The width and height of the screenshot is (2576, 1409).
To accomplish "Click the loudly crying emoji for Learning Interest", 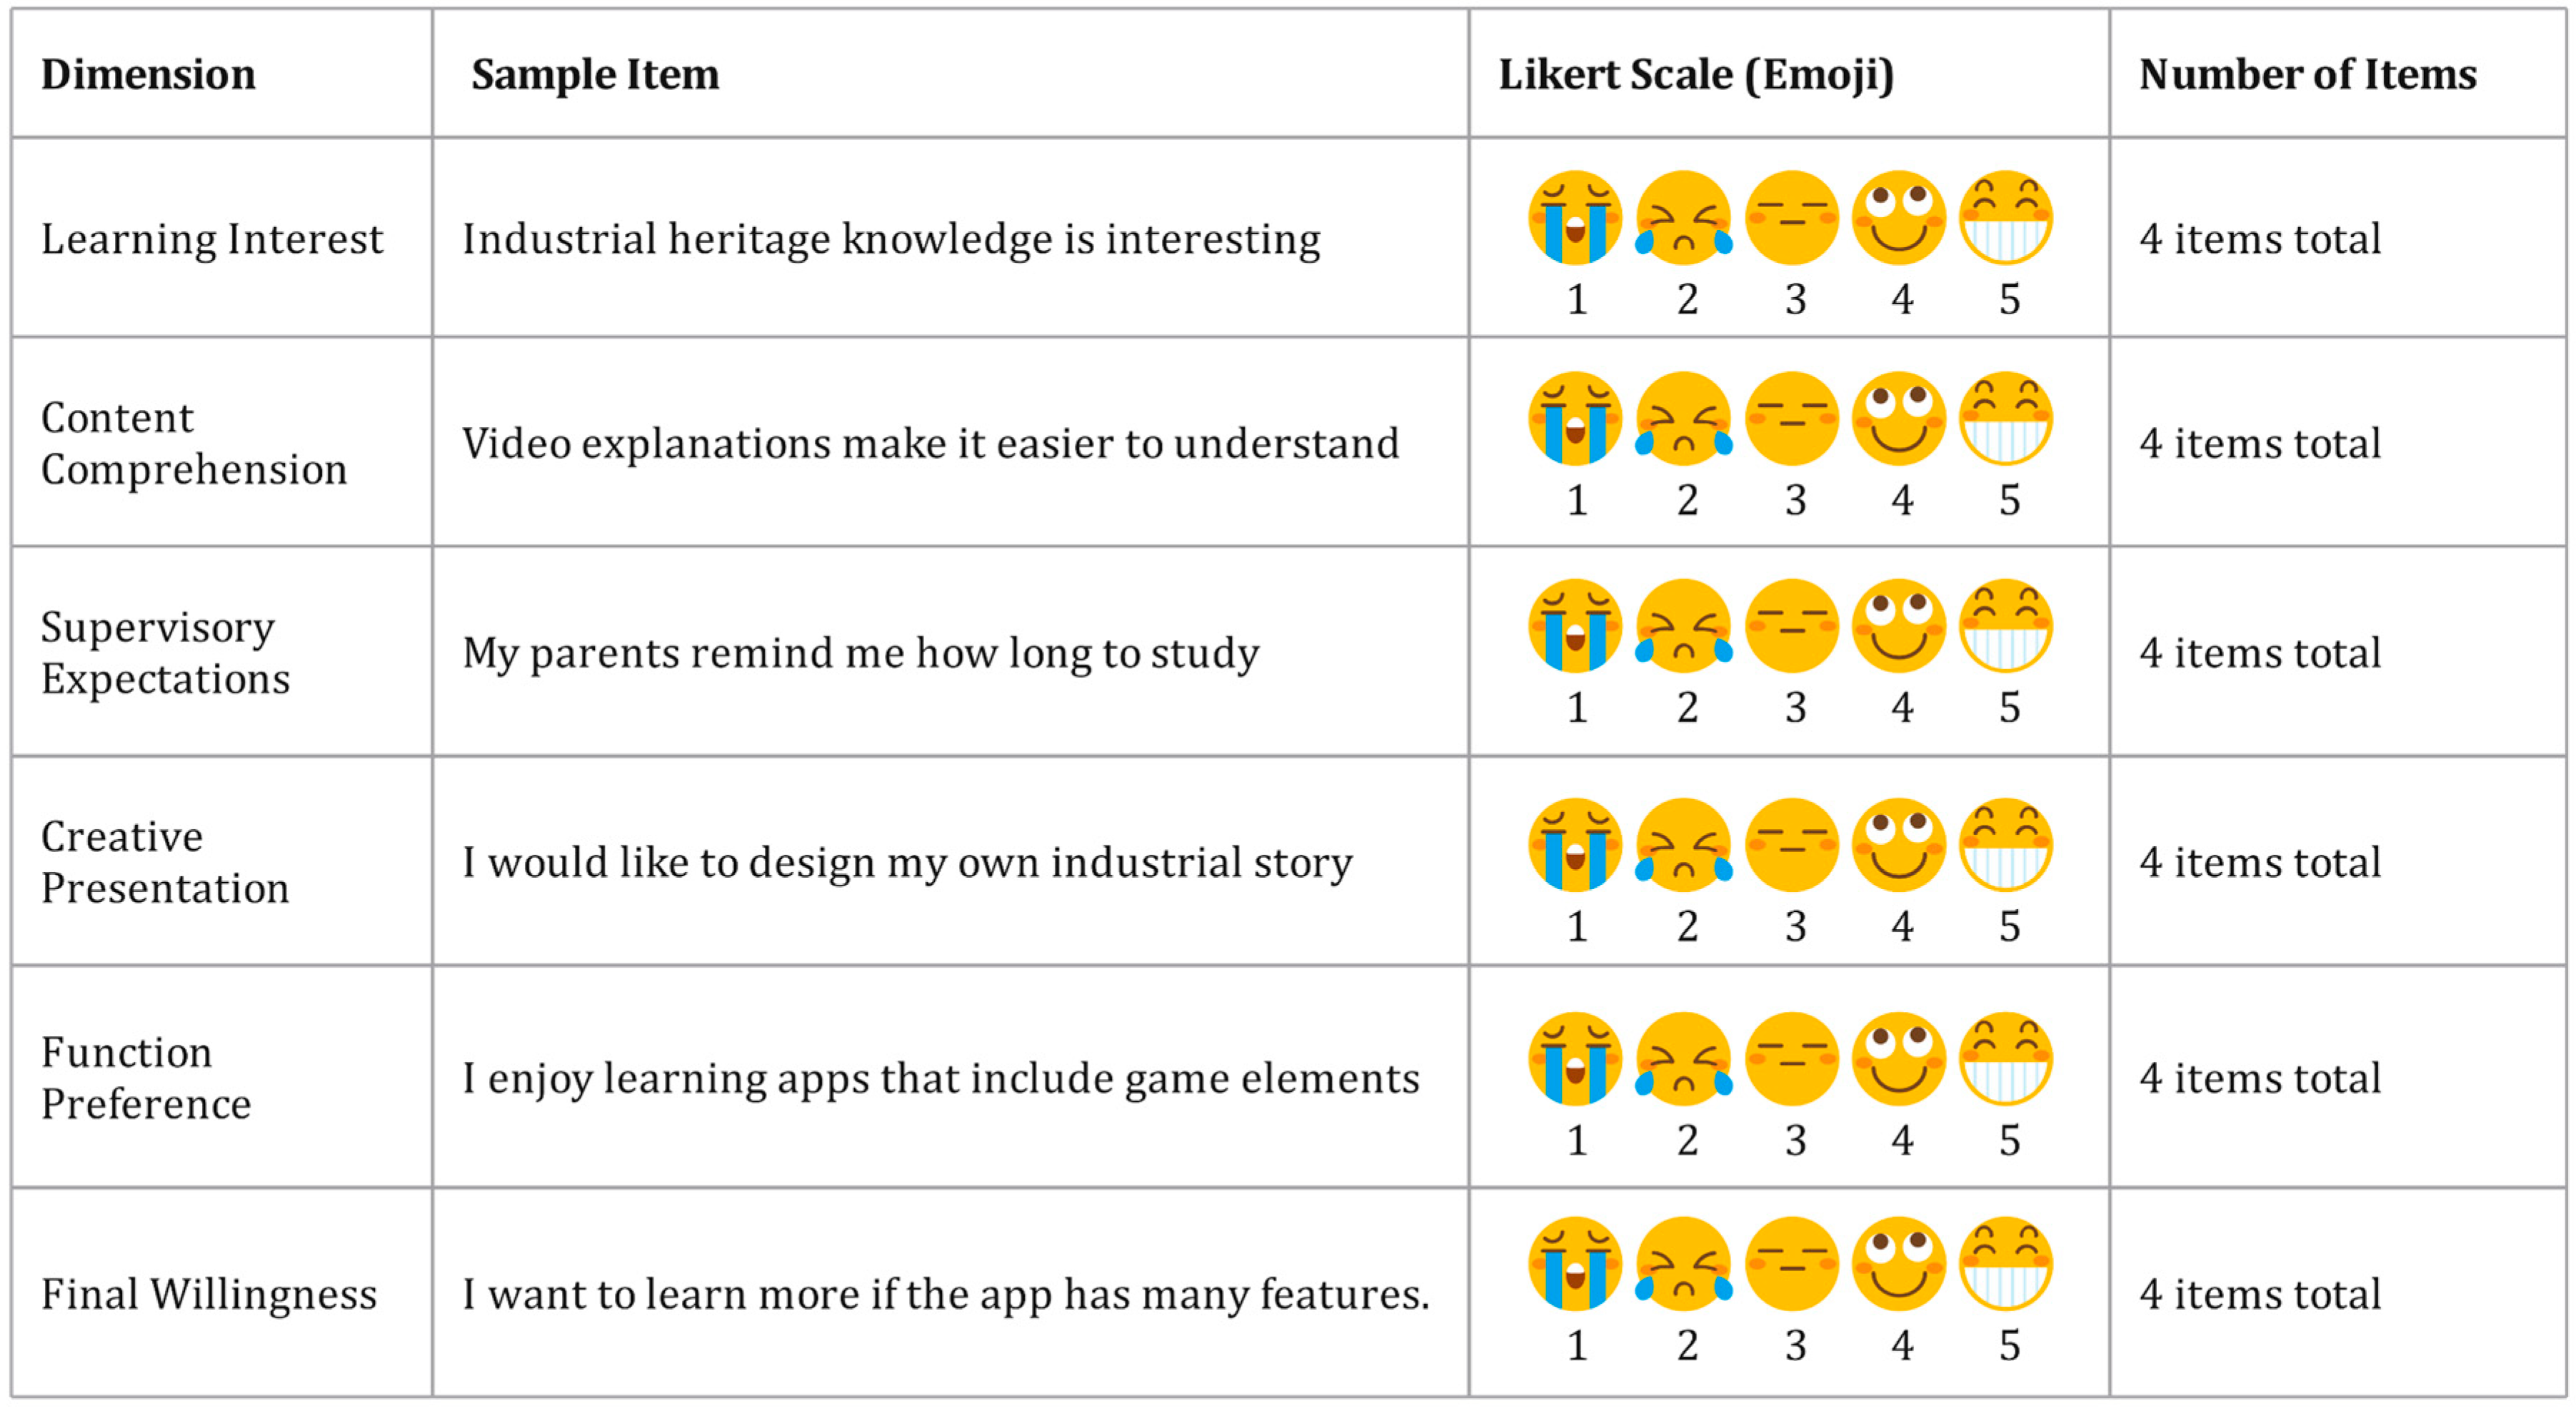I will point(1575,217).
